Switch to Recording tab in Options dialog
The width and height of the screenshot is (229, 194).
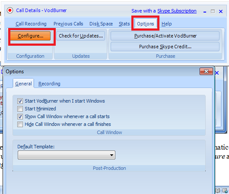click(49, 84)
